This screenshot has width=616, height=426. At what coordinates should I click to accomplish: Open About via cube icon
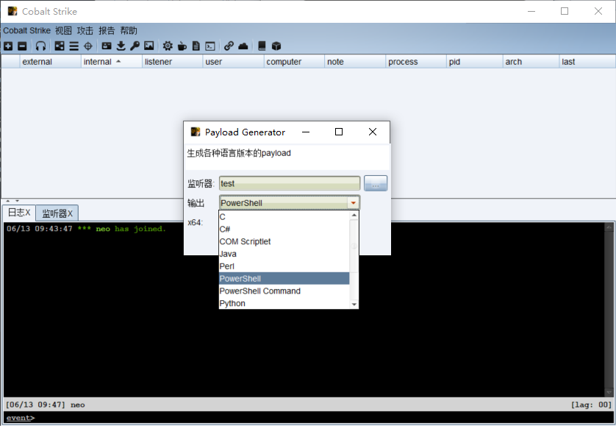276,46
